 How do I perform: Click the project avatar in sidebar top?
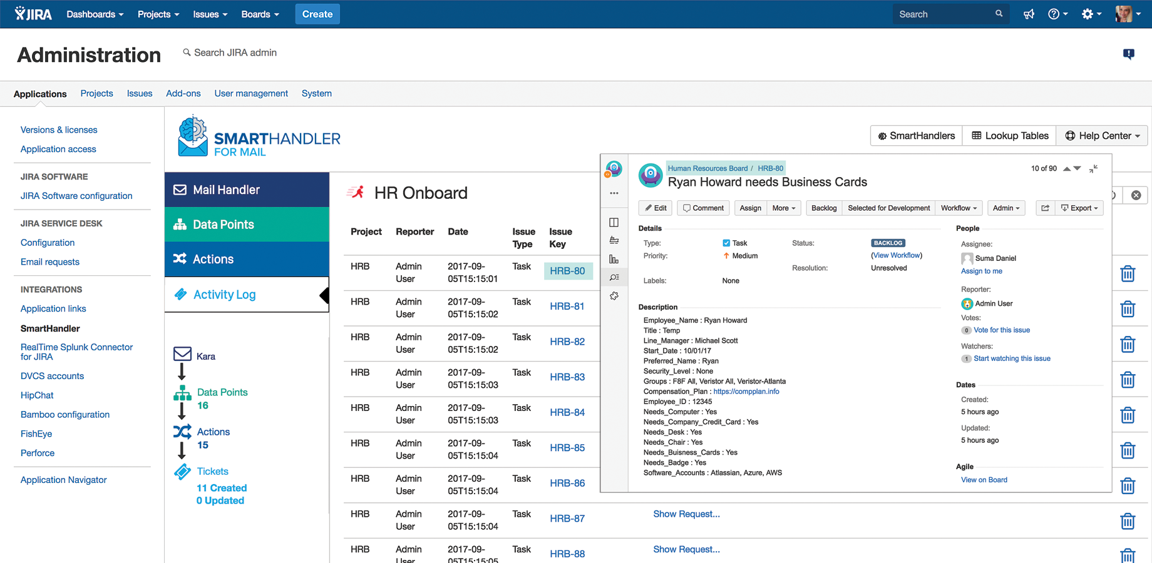[x=614, y=168]
